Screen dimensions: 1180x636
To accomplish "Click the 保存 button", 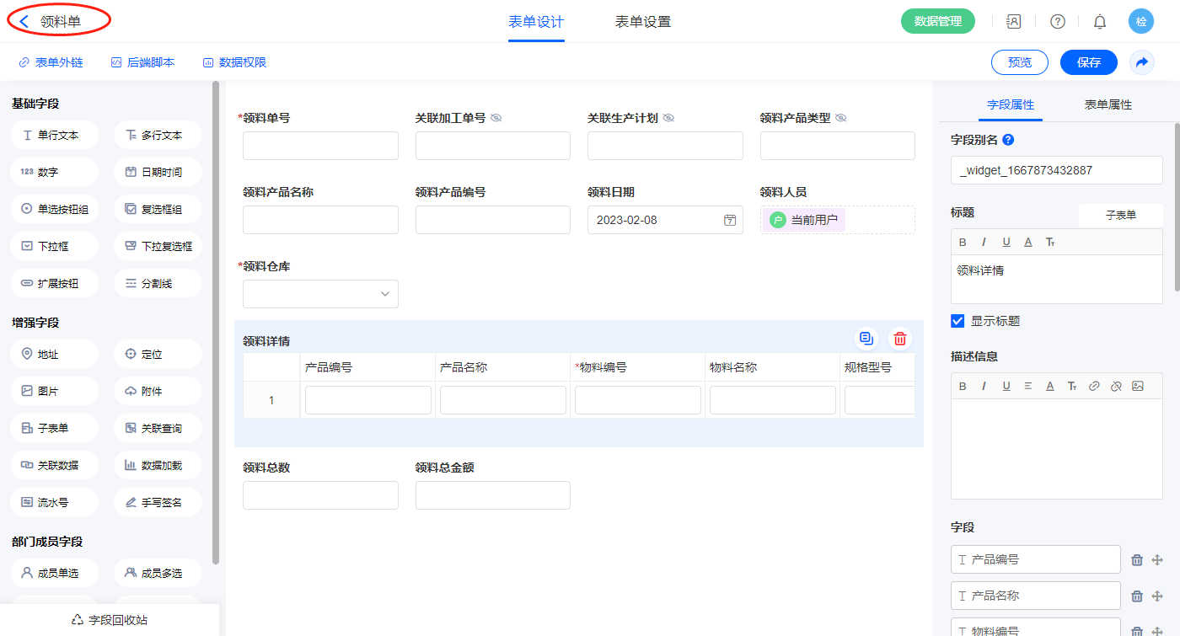I will pos(1088,62).
